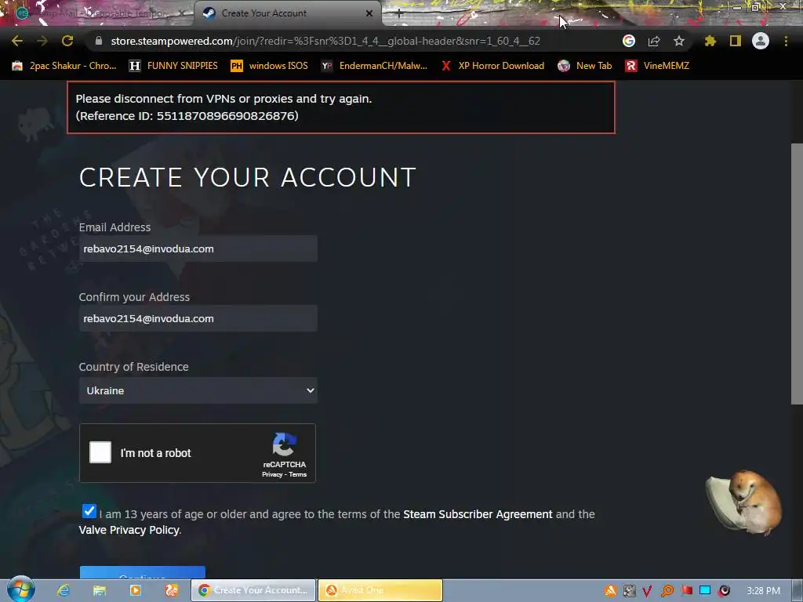Screen dimensions: 803x602
Task: Click the Reference ID error text
Action: 187,116
